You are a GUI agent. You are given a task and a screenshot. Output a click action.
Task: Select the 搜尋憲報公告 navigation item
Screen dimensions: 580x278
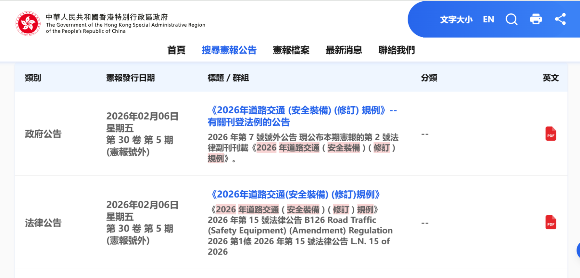pos(229,50)
